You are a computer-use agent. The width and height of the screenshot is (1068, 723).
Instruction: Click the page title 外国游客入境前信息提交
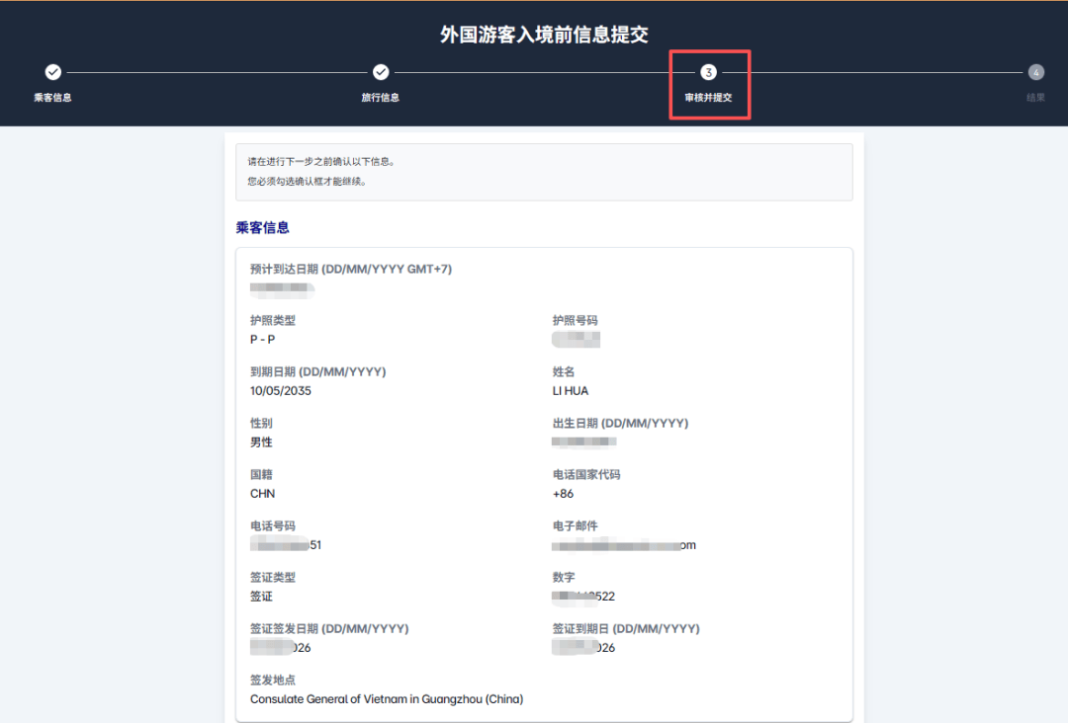click(544, 35)
